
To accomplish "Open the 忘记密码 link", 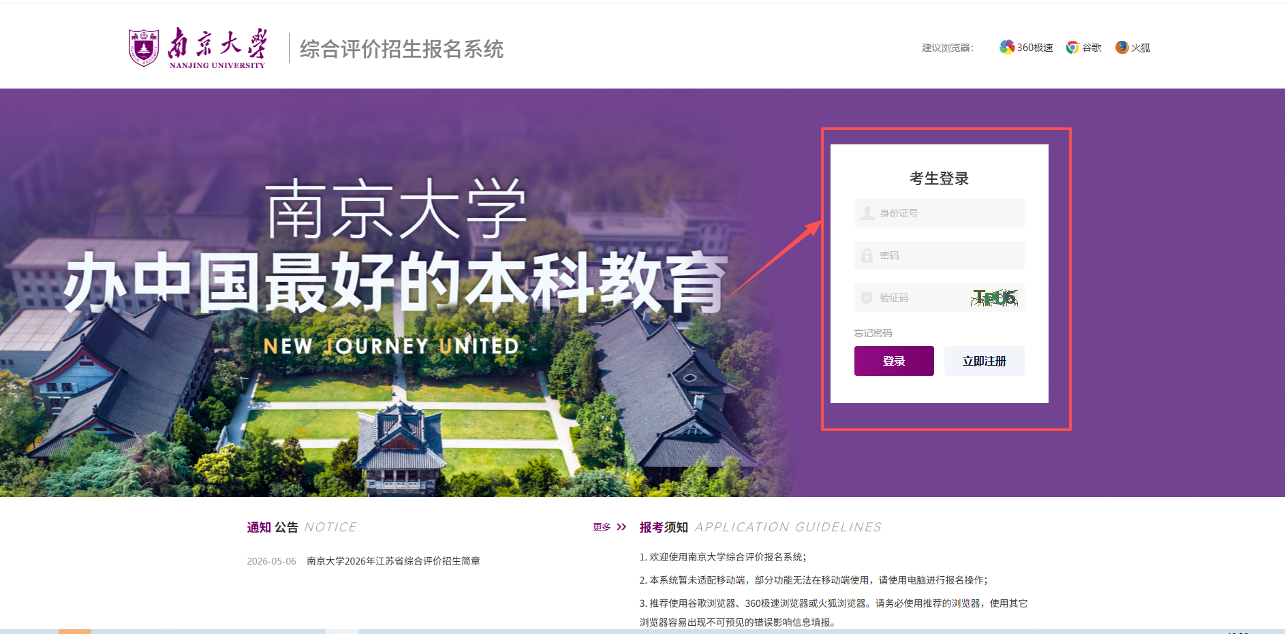I will [x=873, y=333].
